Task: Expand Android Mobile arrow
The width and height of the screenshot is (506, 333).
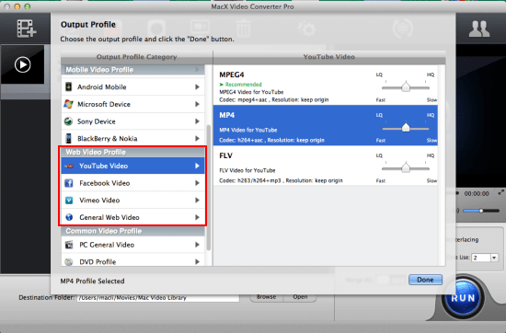Action: click(197, 86)
